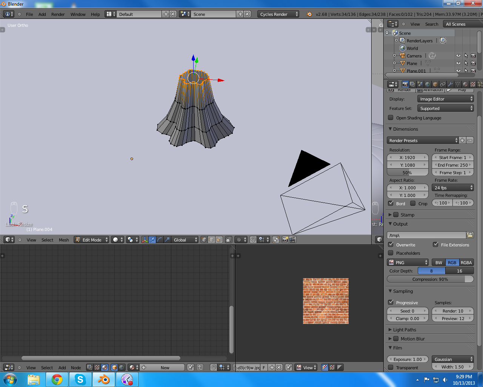The width and height of the screenshot is (483, 387).
Task: Select RGBA color mode button
Action: 466,262
